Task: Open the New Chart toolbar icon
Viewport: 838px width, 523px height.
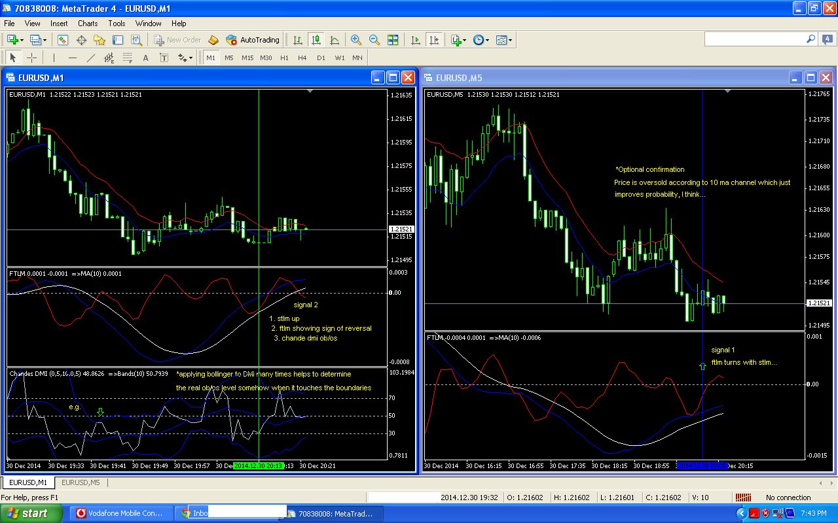Action: pyautogui.click(x=12, y=40)
